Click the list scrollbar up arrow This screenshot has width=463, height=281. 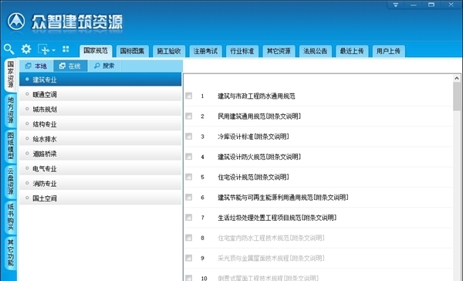[x=457, y=78]
